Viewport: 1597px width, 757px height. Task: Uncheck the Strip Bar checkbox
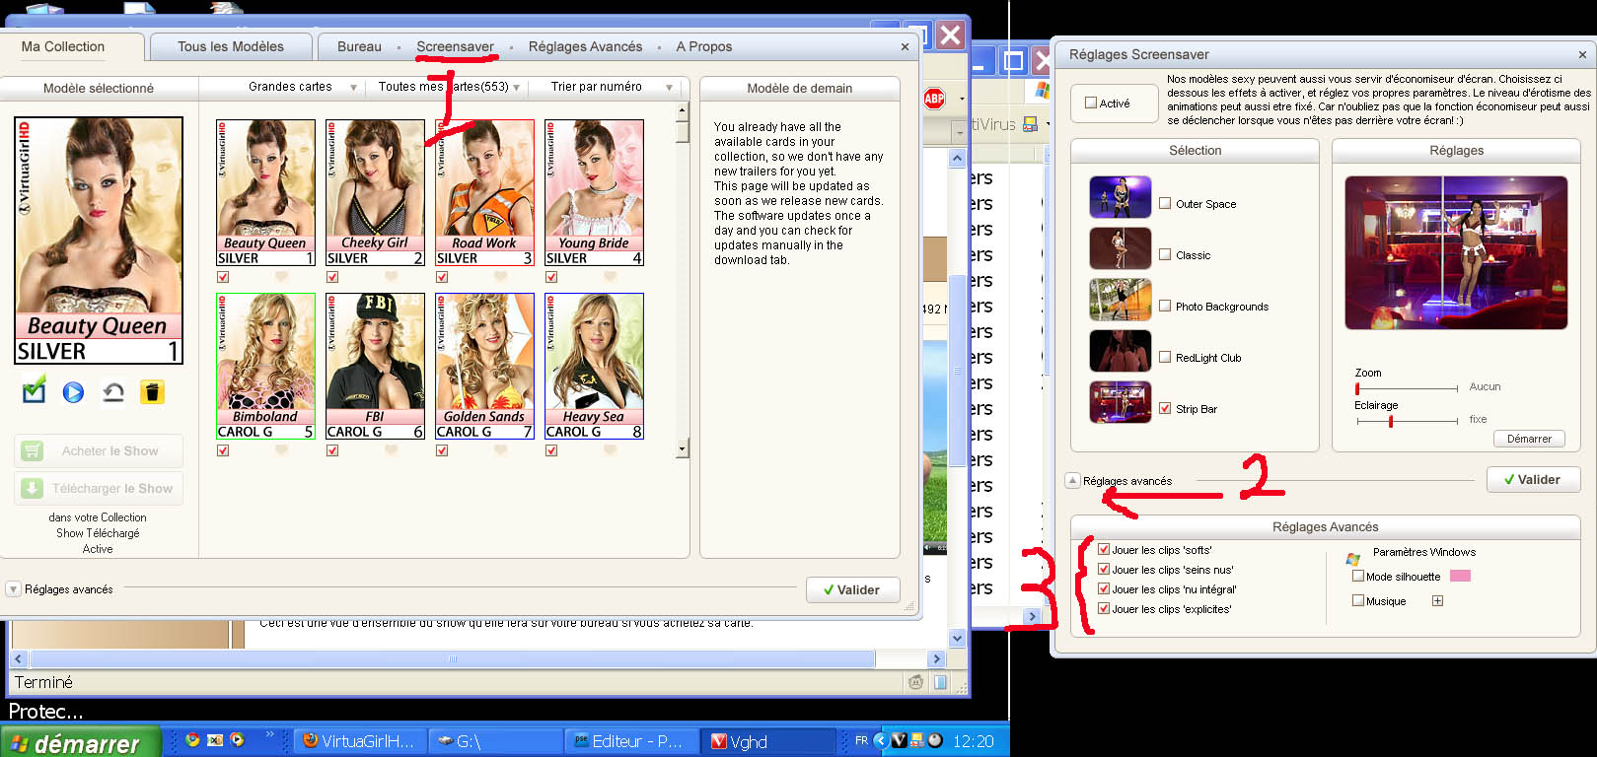tap(1166, 408)
